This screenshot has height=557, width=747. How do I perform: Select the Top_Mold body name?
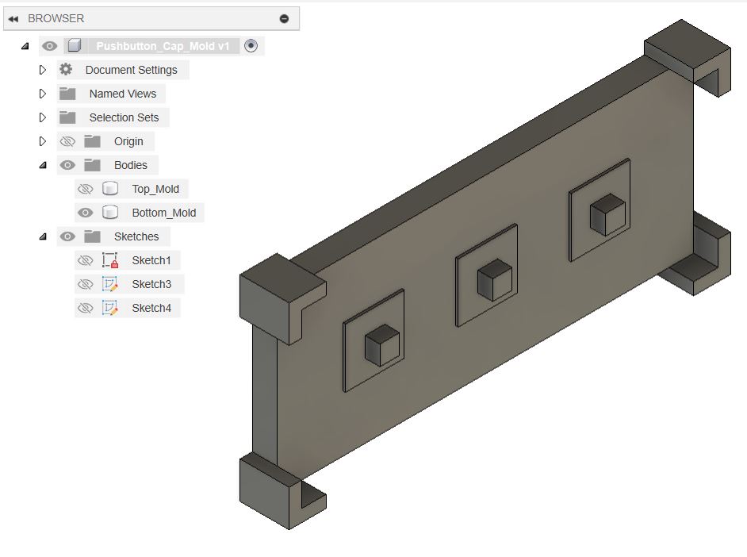click(155, 189)
